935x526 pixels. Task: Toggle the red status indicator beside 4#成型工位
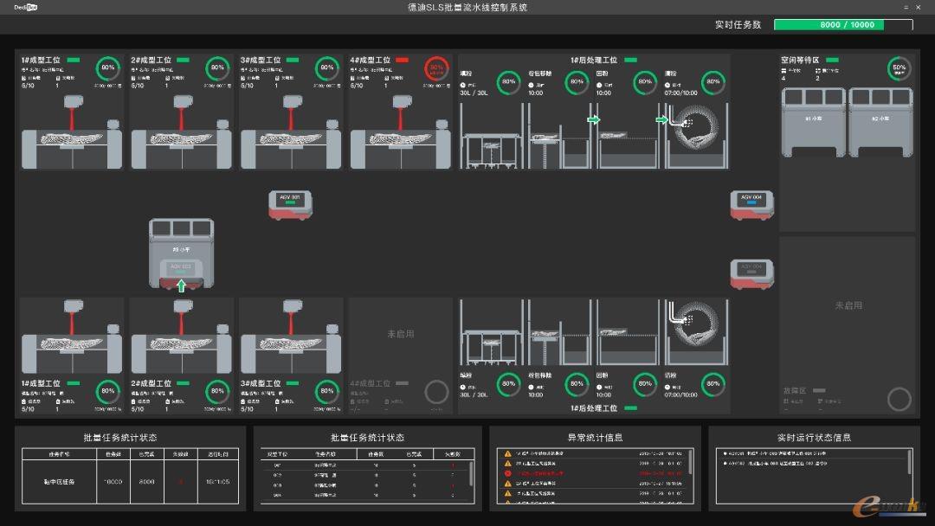pyautogui.click(x=402, y=61)
